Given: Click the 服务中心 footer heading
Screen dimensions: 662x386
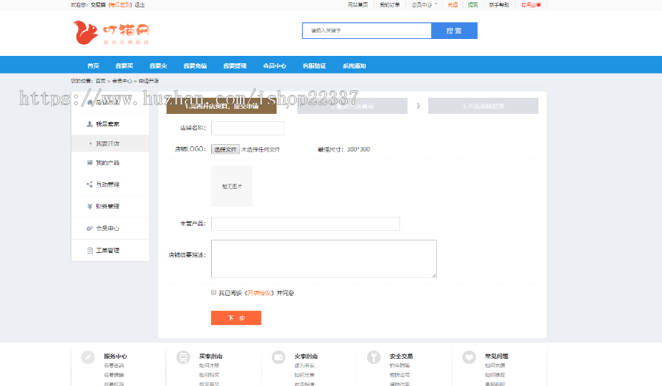Looking at the screenshot, I should (115, 357).
